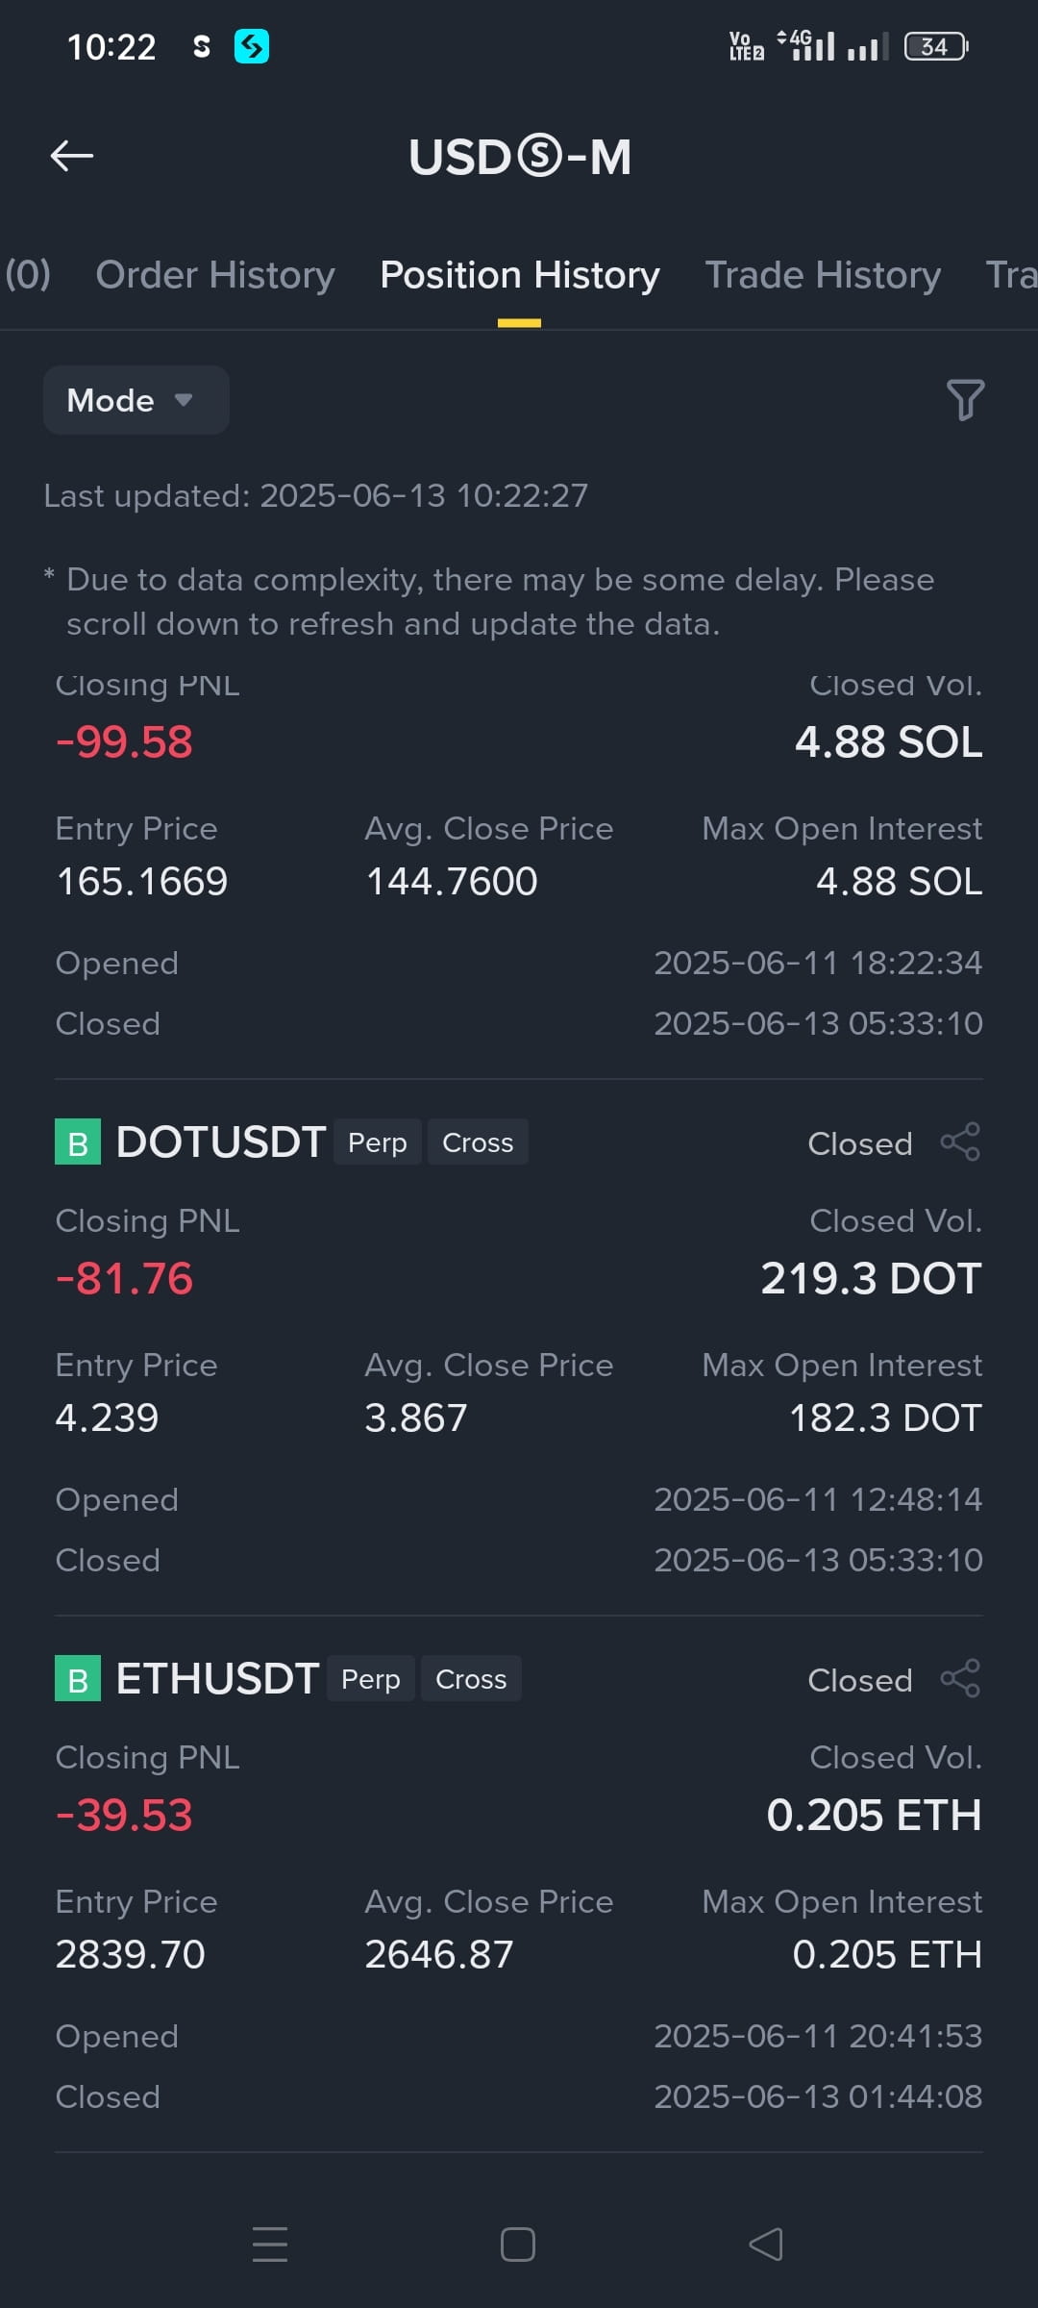1038x2308 pixels.
Task: Tap Android back triangle navigation icon
Action: pyautogui.click(x=766, y=2245)
